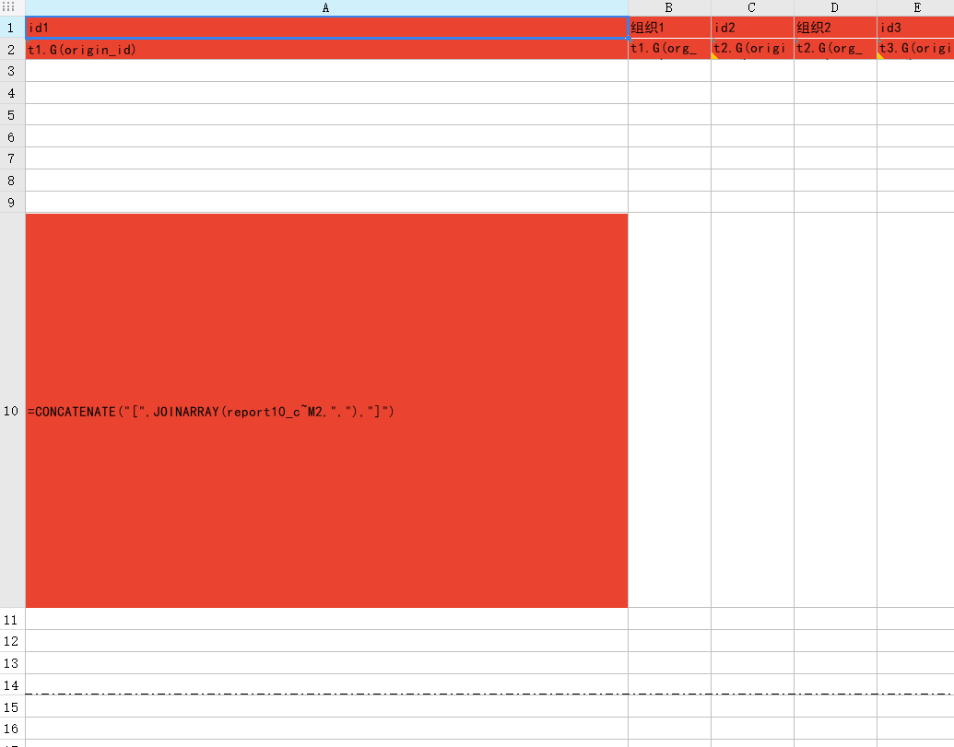954x747 pixels.
Task: Select row 8 header
Action: tap(12, 181)
